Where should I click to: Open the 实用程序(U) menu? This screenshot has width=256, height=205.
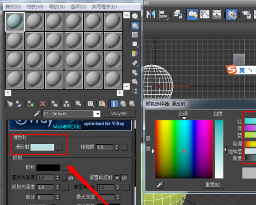click(104, 7)
